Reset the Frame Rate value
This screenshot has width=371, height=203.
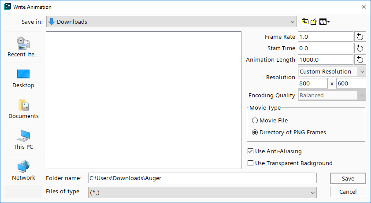(x=360, y=37)
